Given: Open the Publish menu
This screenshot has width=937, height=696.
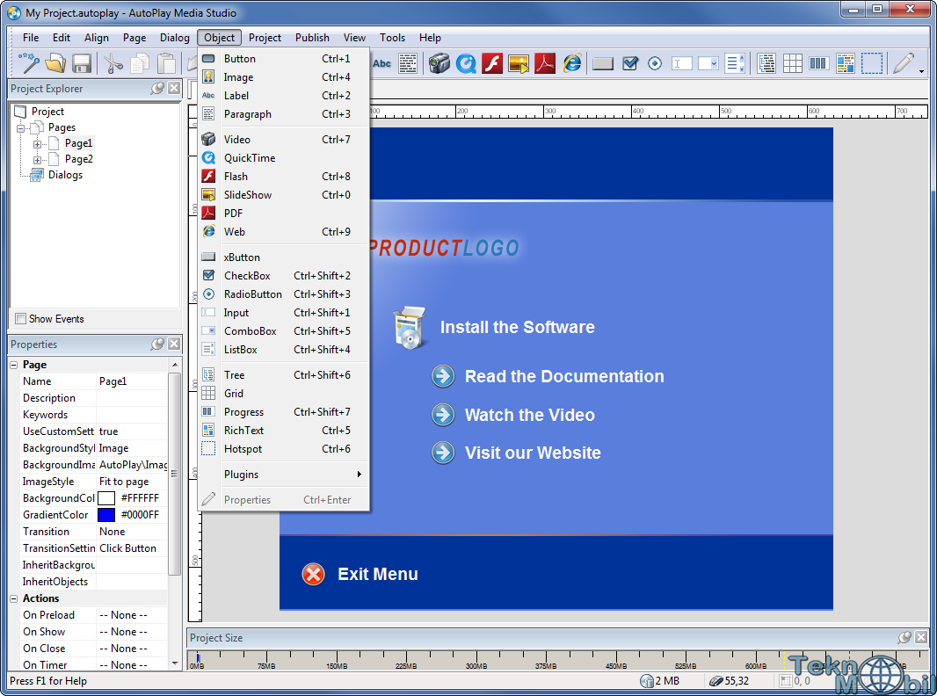Looking at the screenshot, I should point(312,38).
